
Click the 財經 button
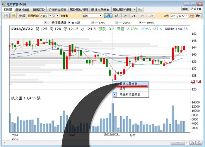[x=22, y=16]
